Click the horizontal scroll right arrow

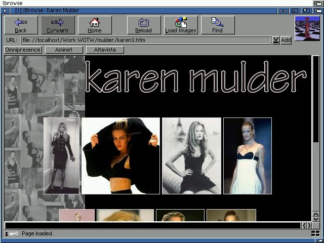point(309,225)
